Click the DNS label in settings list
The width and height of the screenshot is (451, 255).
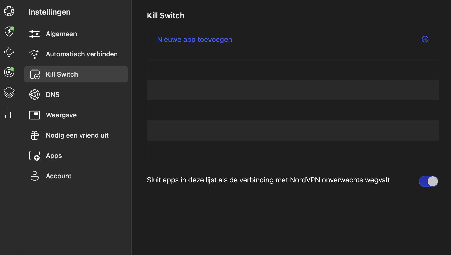tap(53, 95)
